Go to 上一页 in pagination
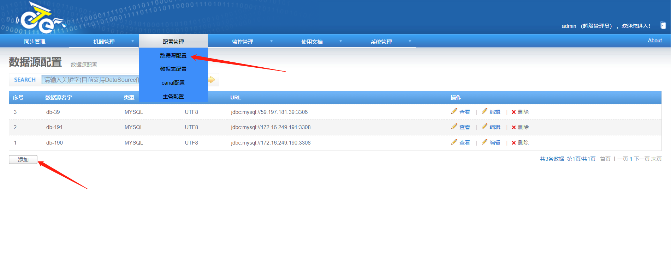This screenshot has width=671, height=269. point(620,159)
